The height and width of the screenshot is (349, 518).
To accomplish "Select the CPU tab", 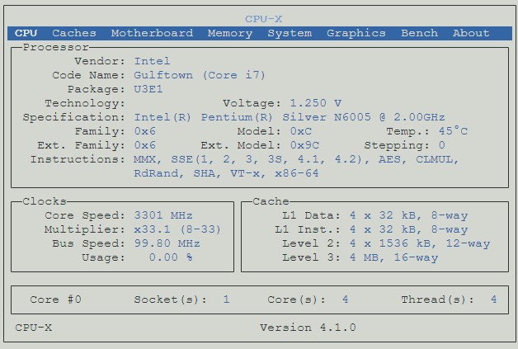I will [x=26, y=33].
